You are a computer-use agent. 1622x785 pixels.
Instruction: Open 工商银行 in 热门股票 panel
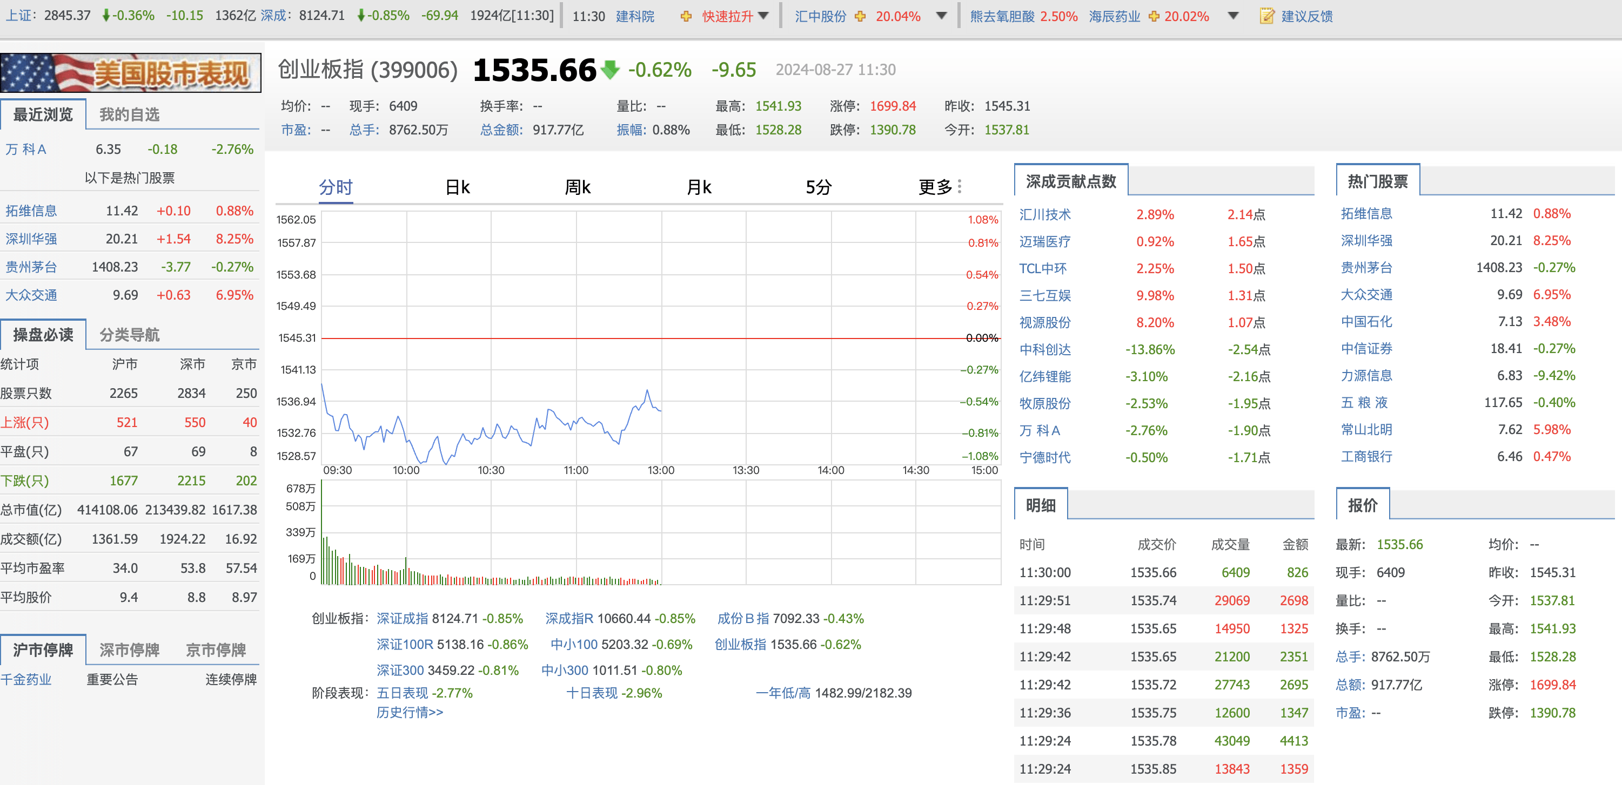(x=1366, y=457)
